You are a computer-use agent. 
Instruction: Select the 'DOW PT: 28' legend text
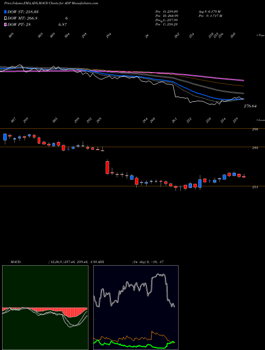[x=19, y=24]
